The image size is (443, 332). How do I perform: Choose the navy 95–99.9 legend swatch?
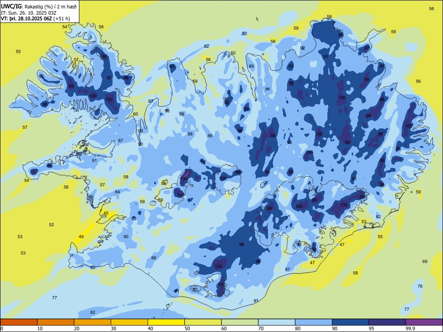click(x=387, y=322)
